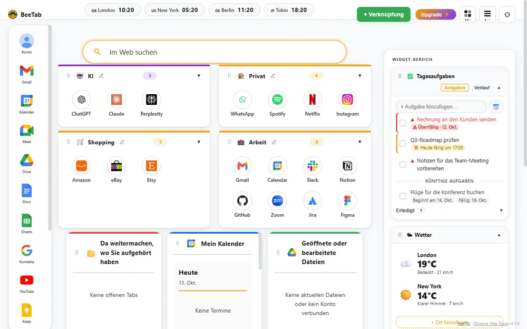Launch the Notion shortcut

pos(347,166)
